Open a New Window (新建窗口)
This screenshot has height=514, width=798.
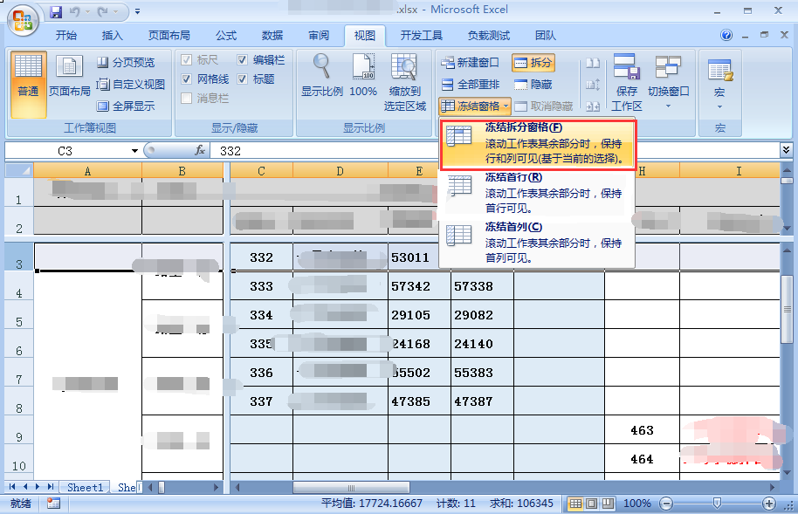pos(470,63)
